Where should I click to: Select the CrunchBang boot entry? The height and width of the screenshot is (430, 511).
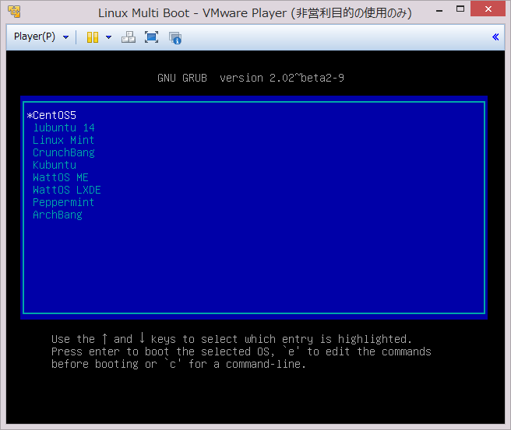pos(64,152)
